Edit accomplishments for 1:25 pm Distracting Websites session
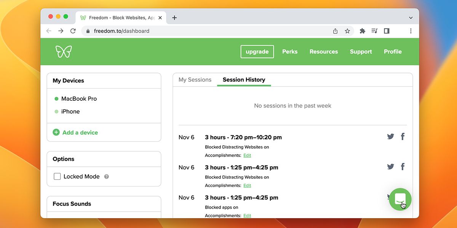Image resolution: width=457 pixels, height=228 pixels. coord(247,185)
